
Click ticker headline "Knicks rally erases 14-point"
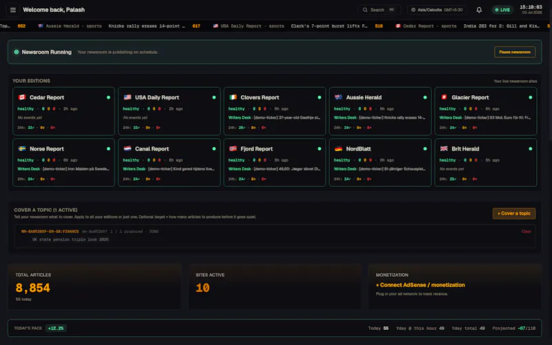pos(146,26)
